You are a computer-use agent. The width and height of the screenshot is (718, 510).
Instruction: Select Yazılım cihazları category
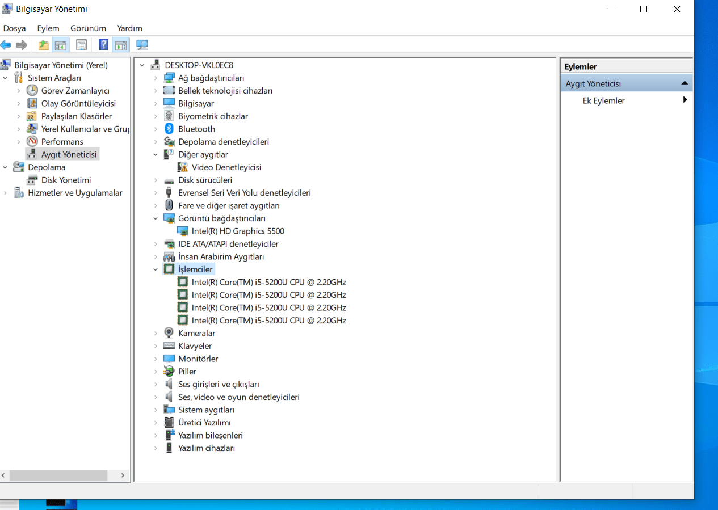207,448
